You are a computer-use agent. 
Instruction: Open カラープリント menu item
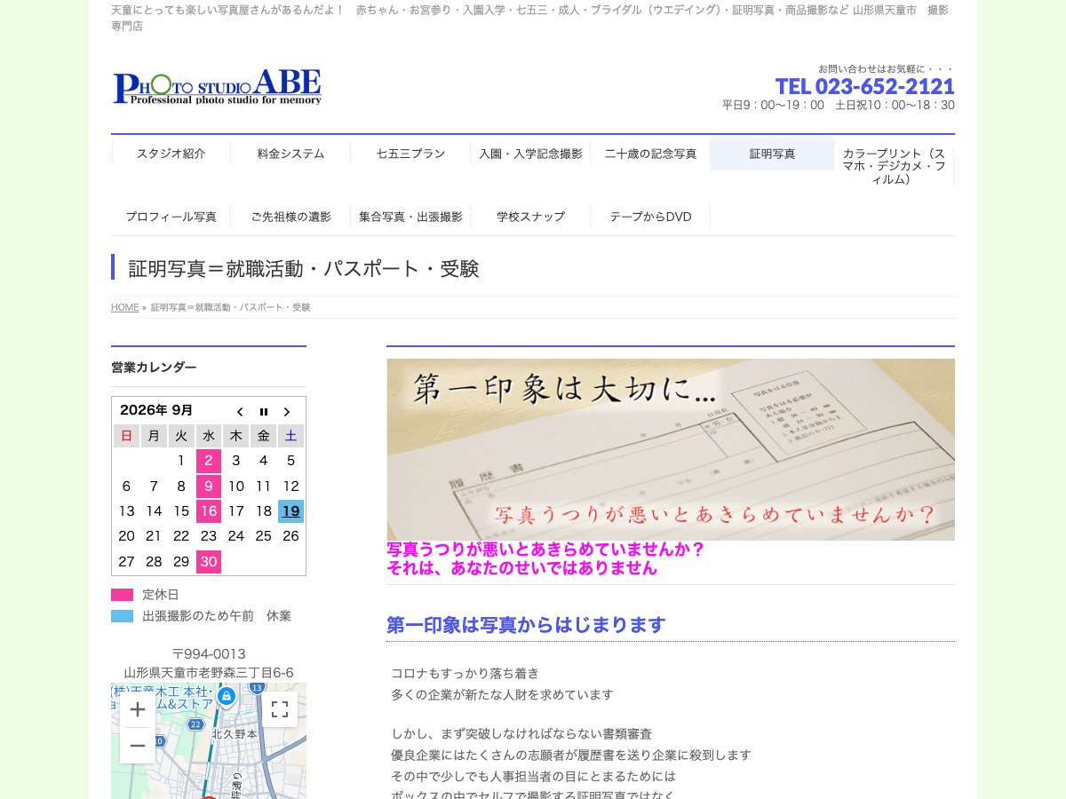coord(894,166)
